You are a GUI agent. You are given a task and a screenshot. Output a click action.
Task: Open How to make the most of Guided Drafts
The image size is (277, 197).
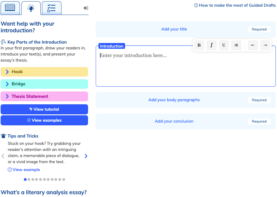click(235, 5)
